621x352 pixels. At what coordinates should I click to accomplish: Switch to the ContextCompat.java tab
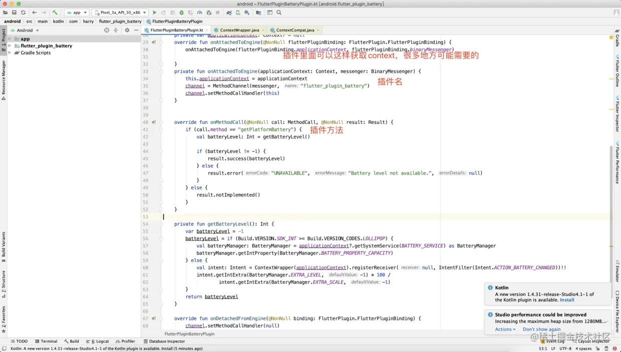pos(295,30)
